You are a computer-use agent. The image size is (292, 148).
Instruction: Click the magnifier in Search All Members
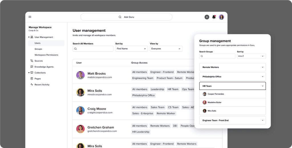pyautogui.click(x=75, y=49)
